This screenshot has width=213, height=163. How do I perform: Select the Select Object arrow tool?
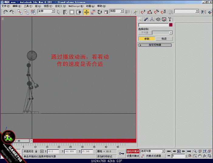(x=59, y=12)
